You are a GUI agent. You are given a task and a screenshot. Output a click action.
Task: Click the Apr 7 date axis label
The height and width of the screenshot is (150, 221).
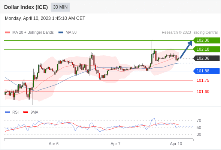[x=115, y=144]
